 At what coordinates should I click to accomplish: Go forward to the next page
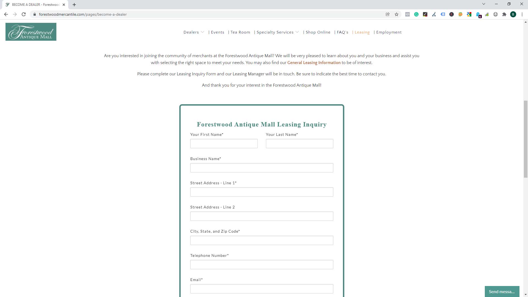point(15,14)
